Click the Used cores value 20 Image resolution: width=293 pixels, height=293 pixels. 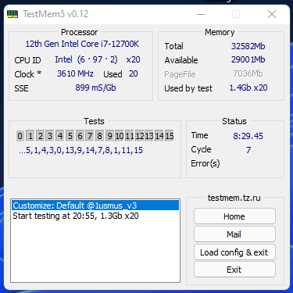(x=134, y=73)
